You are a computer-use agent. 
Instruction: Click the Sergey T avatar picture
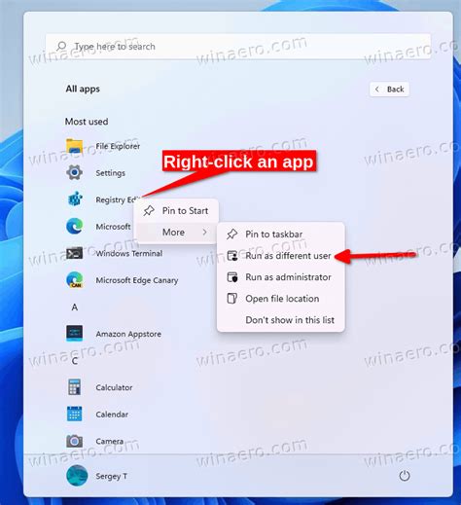click(x=77, y=476)
